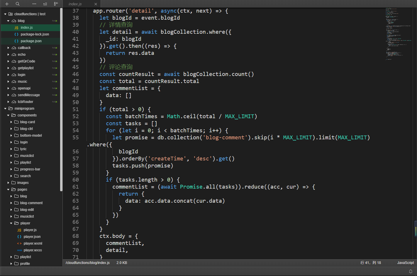Screen dimensions: 417x276
Task: Place cursor on ctx.body in line 68
Action: coord(112,236)
